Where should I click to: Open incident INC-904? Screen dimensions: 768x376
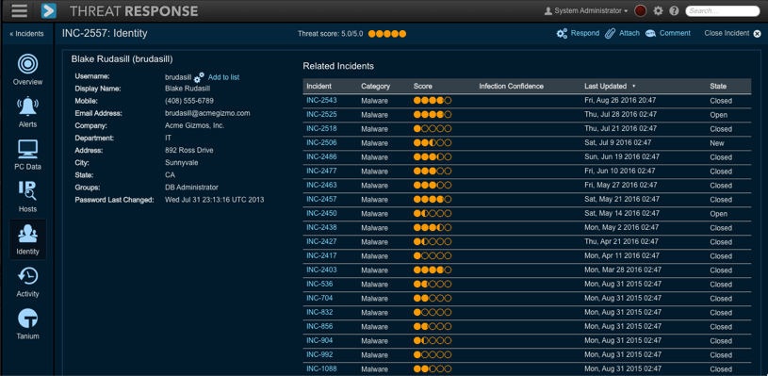click(319, 340)
